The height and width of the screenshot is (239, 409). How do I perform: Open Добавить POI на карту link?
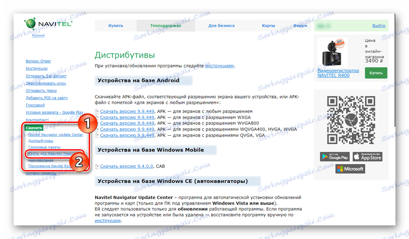click(47, 98)
